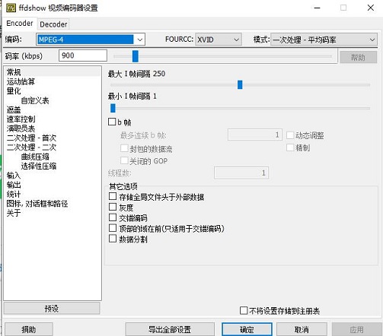Click the 取消 cancel button
Screen dimensions: 383x336
coord(302,329)
